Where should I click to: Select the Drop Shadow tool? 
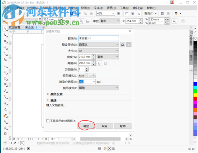click(6, 103)
